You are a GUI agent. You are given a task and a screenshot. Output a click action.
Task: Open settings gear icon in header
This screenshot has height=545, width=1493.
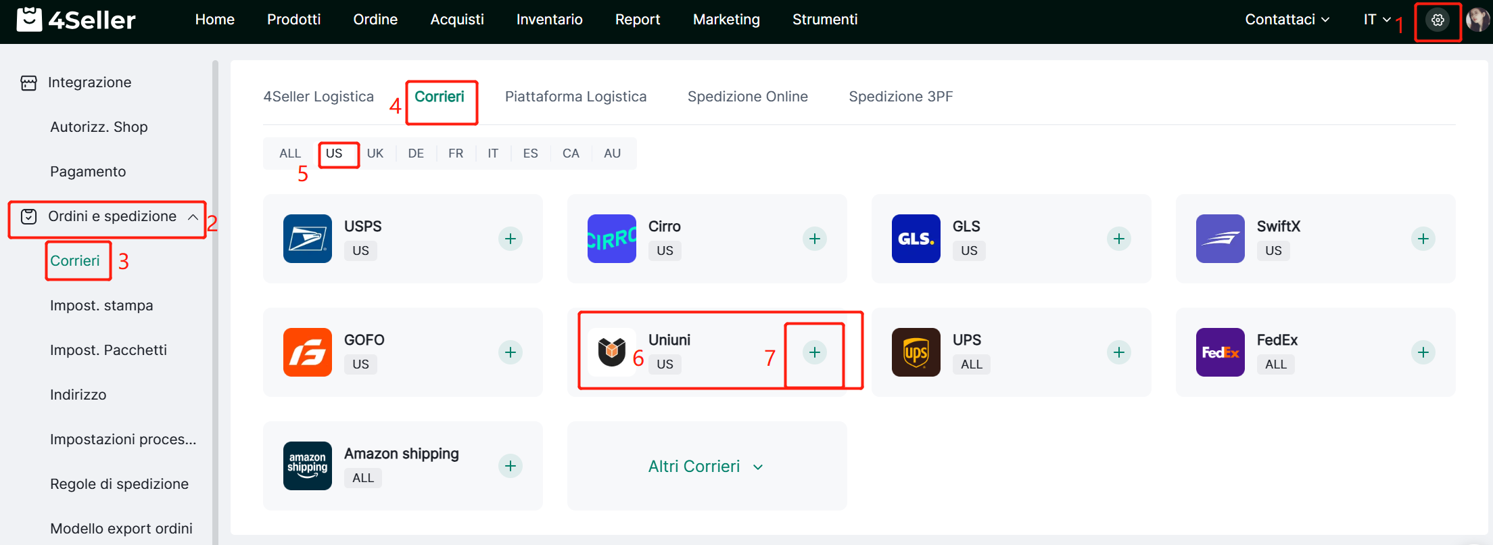(1438, 20)
